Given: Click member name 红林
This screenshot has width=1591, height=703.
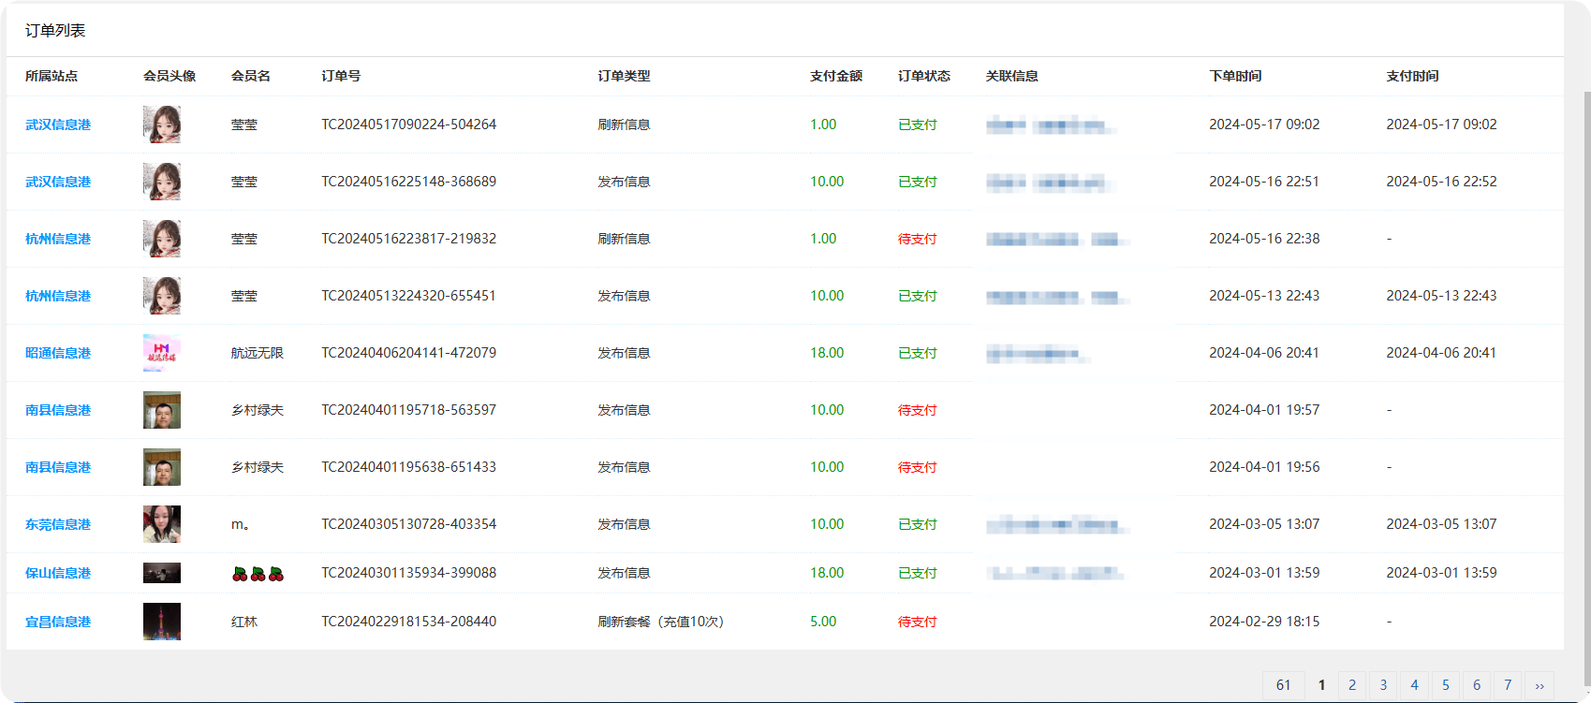Looking at the screenshot, I should pyautogui.click(x=244, y=622).
